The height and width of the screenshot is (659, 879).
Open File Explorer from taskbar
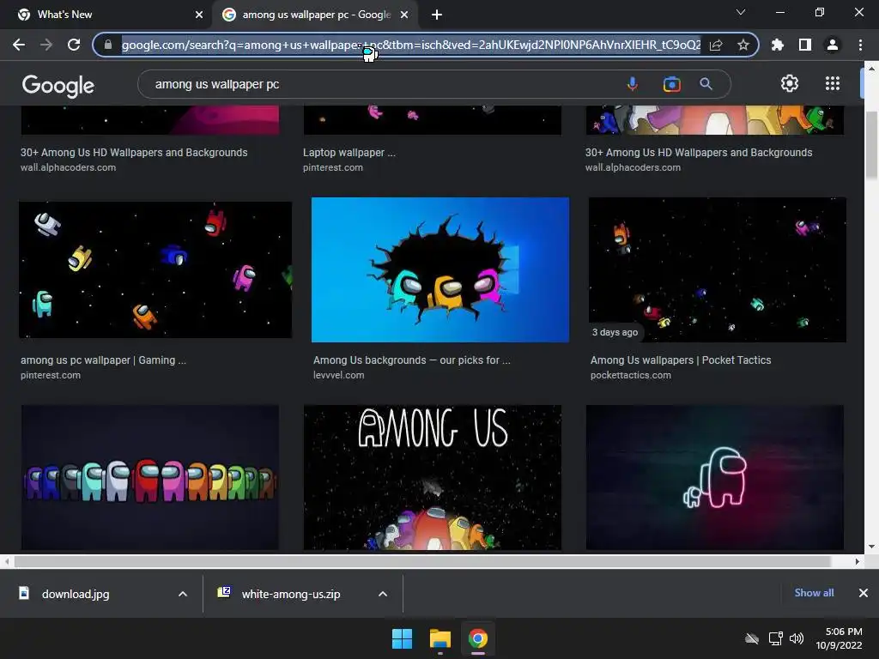coord(440,638)
